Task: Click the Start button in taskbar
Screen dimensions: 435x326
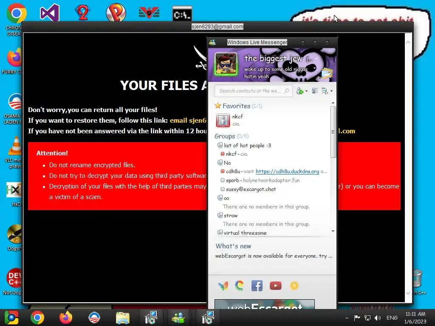Action: [x=11, y=318]
